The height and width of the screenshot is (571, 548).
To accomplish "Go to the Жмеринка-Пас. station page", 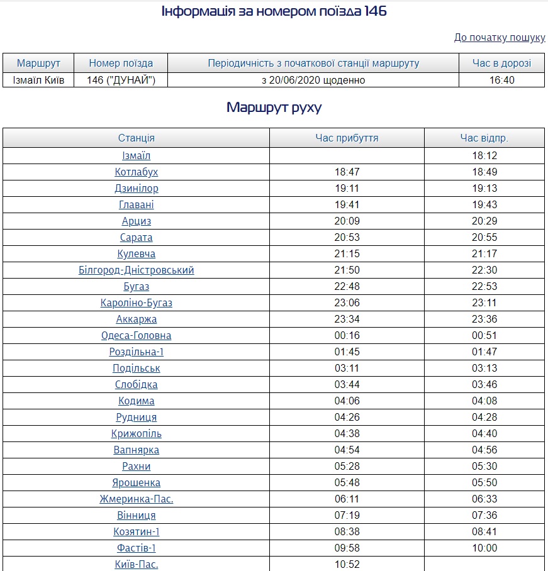I will pyautogui.click(x=137, y=499).
